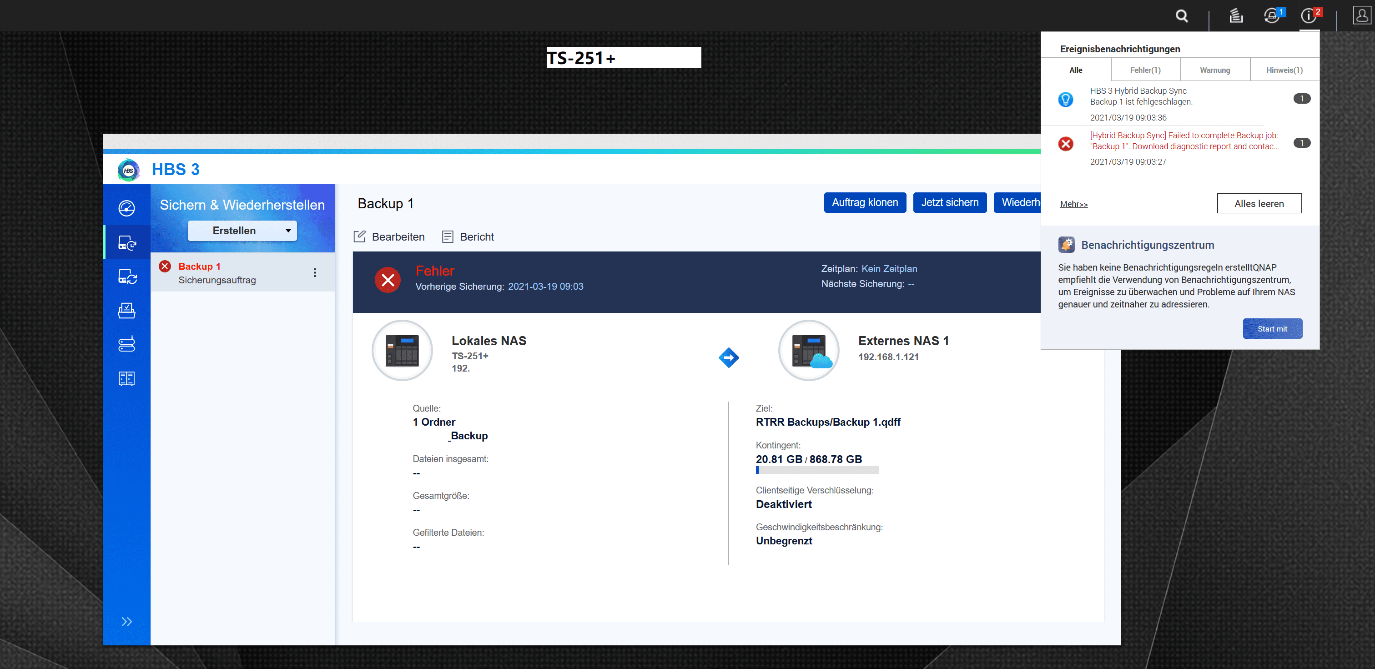Screen dimensions: 1375x669
Task: Open the Bericht report
Action: point(468,236)
